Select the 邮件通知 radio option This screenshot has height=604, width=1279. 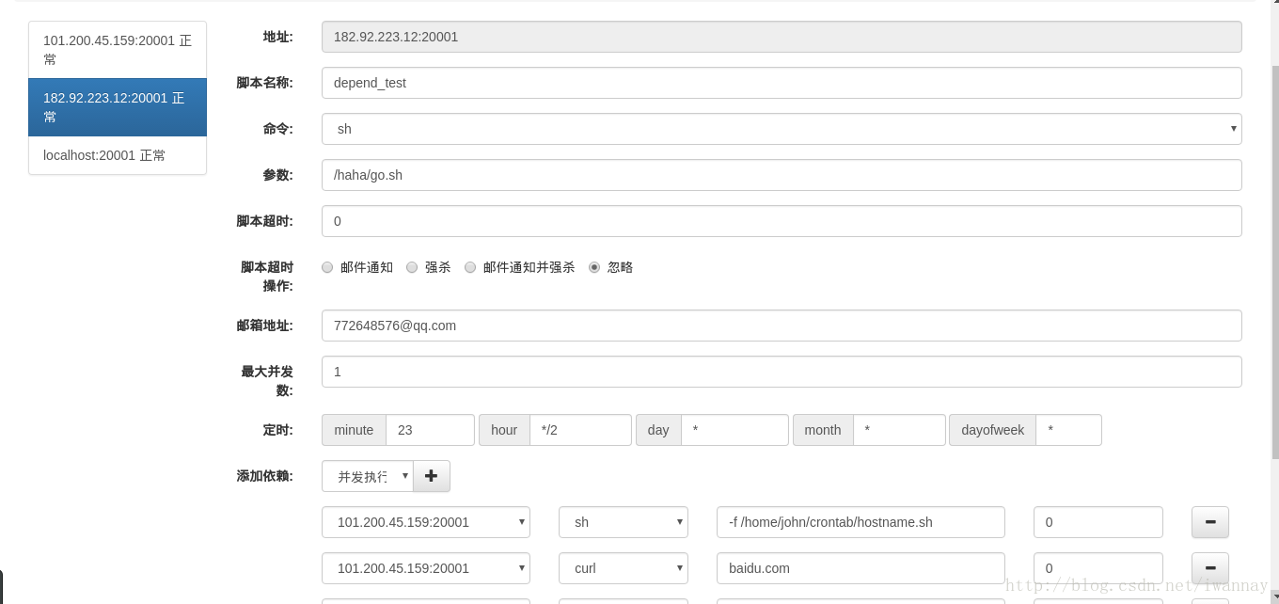tap(327, 267)
